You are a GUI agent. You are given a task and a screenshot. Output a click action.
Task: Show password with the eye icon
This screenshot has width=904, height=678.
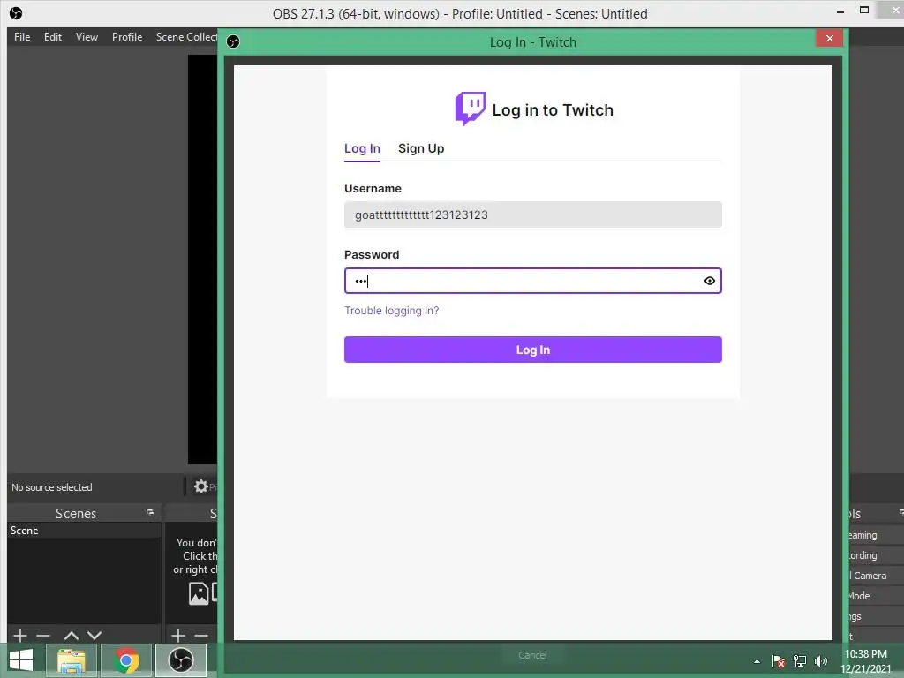click(709, 281)
